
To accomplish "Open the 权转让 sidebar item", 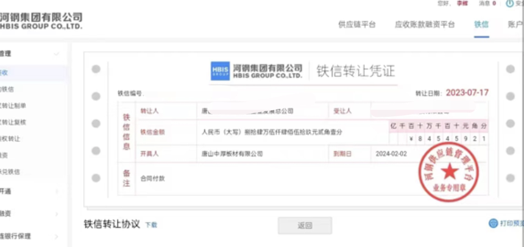I will click(x=10, y=139).
